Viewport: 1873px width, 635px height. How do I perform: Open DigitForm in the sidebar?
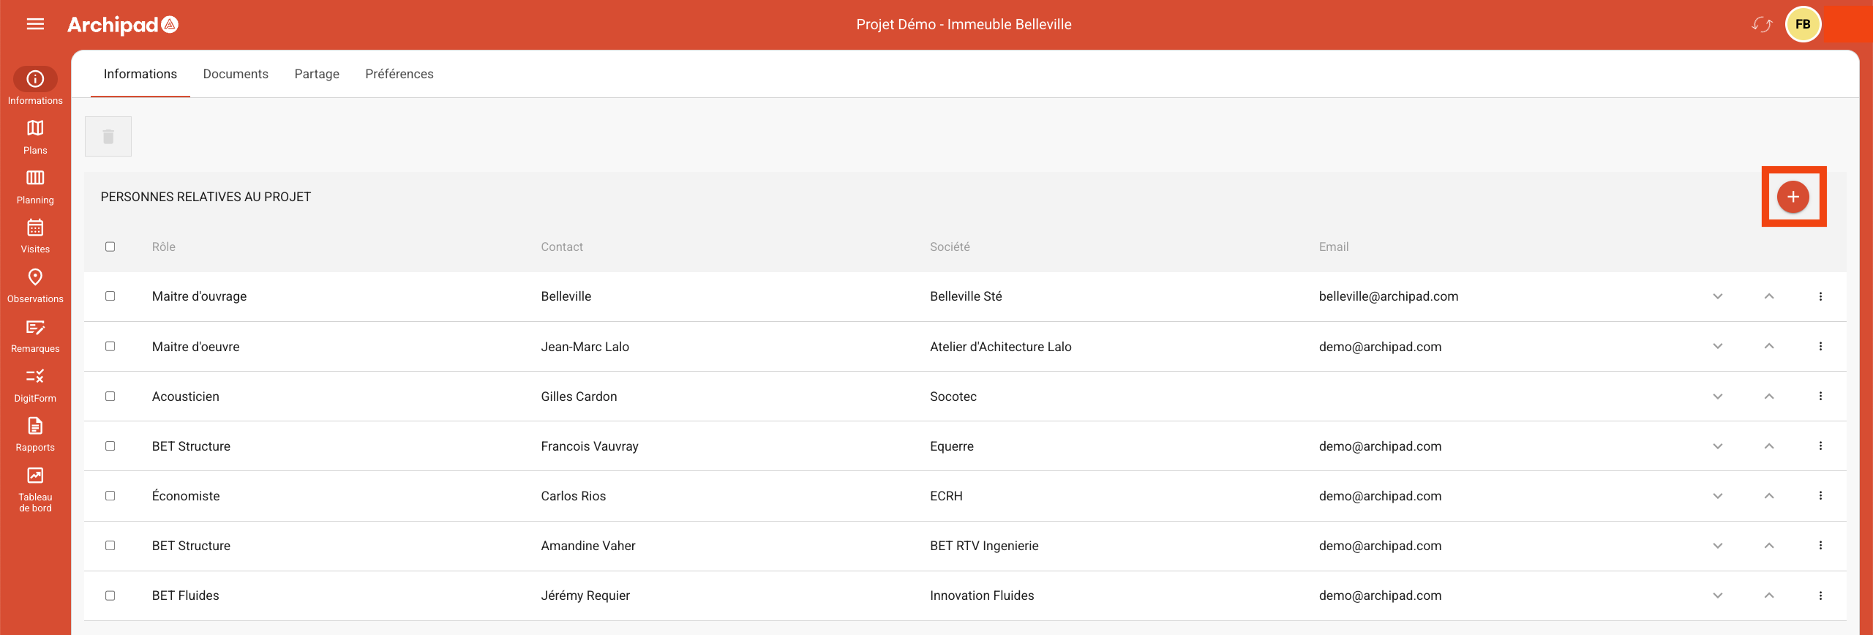point(35,385)
